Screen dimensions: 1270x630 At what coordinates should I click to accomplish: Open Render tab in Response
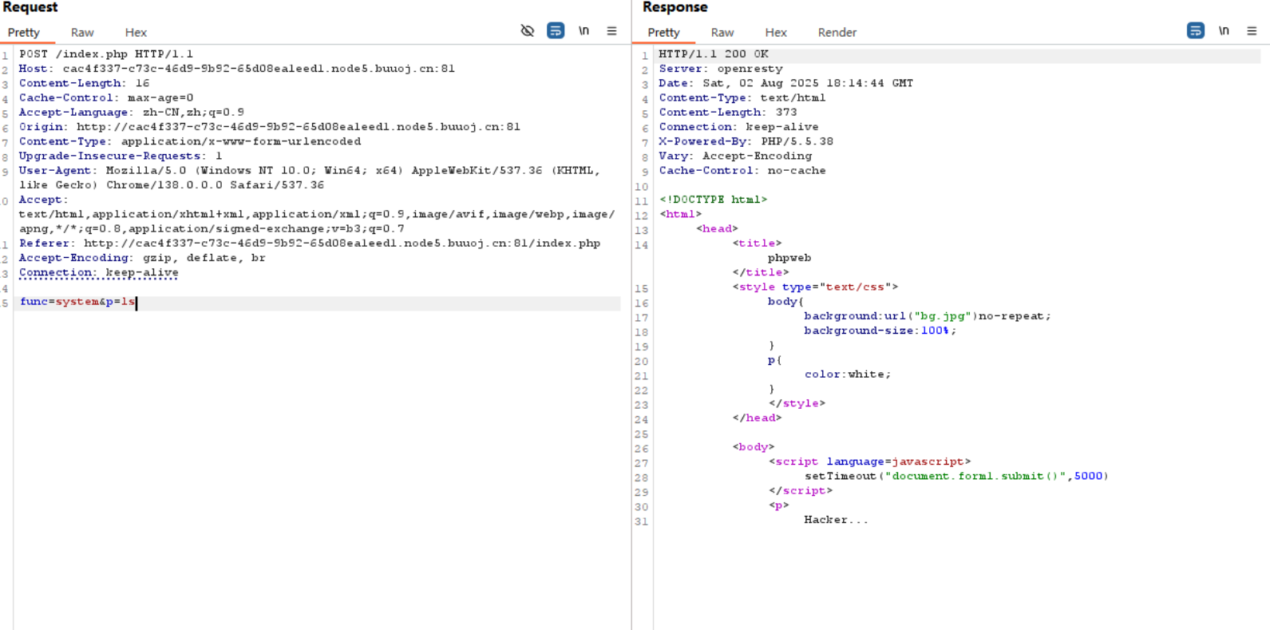click(x=837, y=33)
